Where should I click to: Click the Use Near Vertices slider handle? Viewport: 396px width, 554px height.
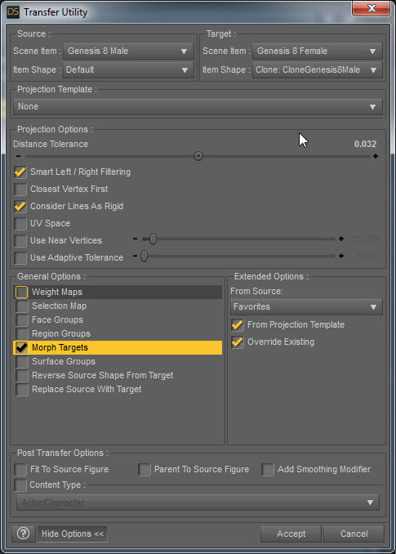click(x=153, y=239)
